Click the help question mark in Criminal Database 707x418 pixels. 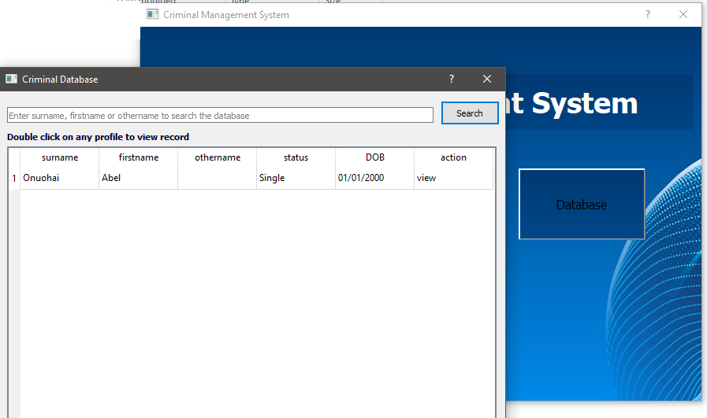[452, 79]
